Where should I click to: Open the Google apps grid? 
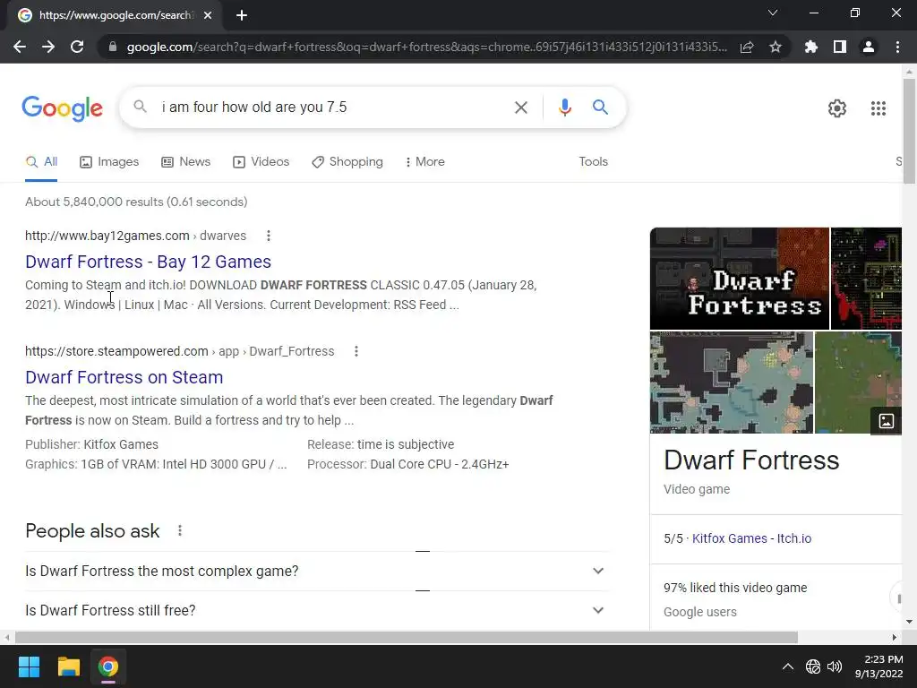[x=878, y=108]
